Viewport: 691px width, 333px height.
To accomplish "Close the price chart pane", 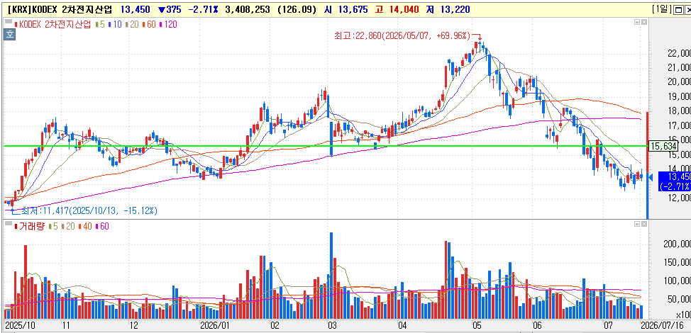I will (644, 21).
